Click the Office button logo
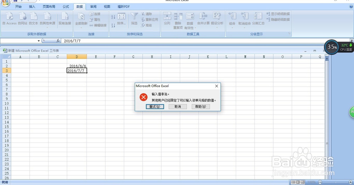This screenshot has height=185, width=354. (x=5, y=3)
